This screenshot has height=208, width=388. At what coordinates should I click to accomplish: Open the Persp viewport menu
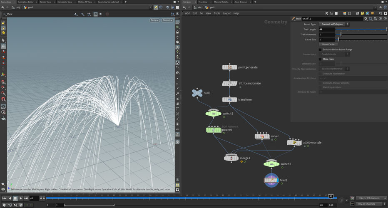point(154,20)
